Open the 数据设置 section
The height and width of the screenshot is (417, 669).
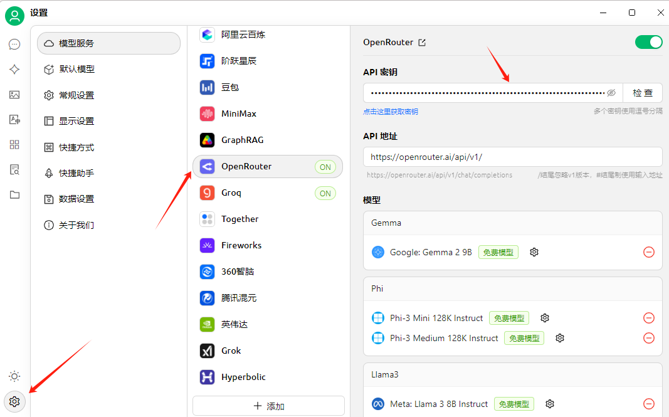coord(109,199)
